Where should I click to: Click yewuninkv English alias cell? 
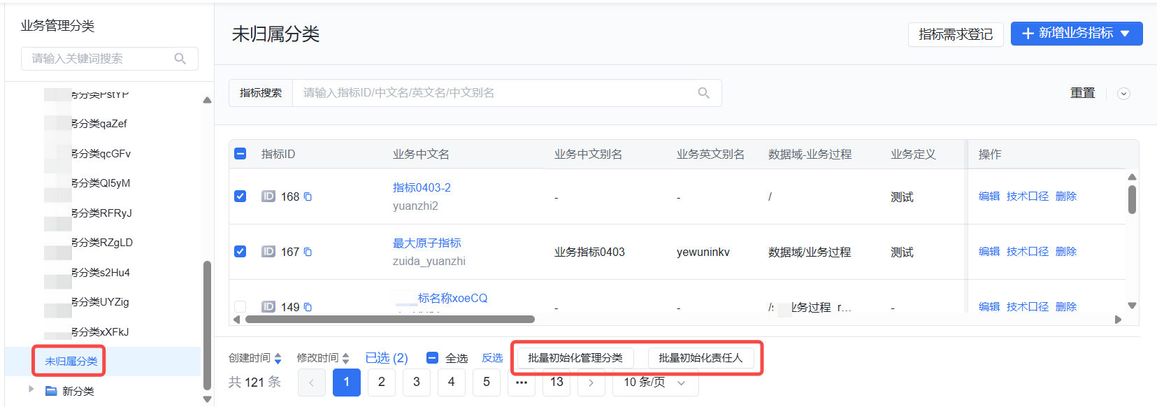click(703, 252)
